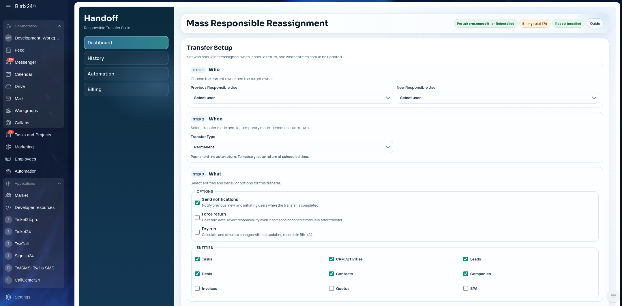Open the History tab in Handoff
Image resolution: width=622 pixels, height=306 pixels.
tap(126, 58)
